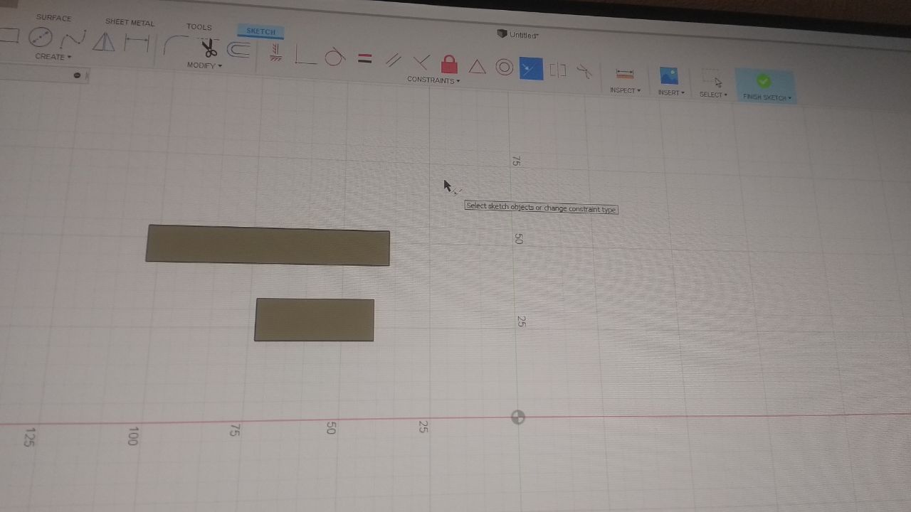911x512 pixels.
Task: Apply the Equal constraint
Action: point(364,59)
